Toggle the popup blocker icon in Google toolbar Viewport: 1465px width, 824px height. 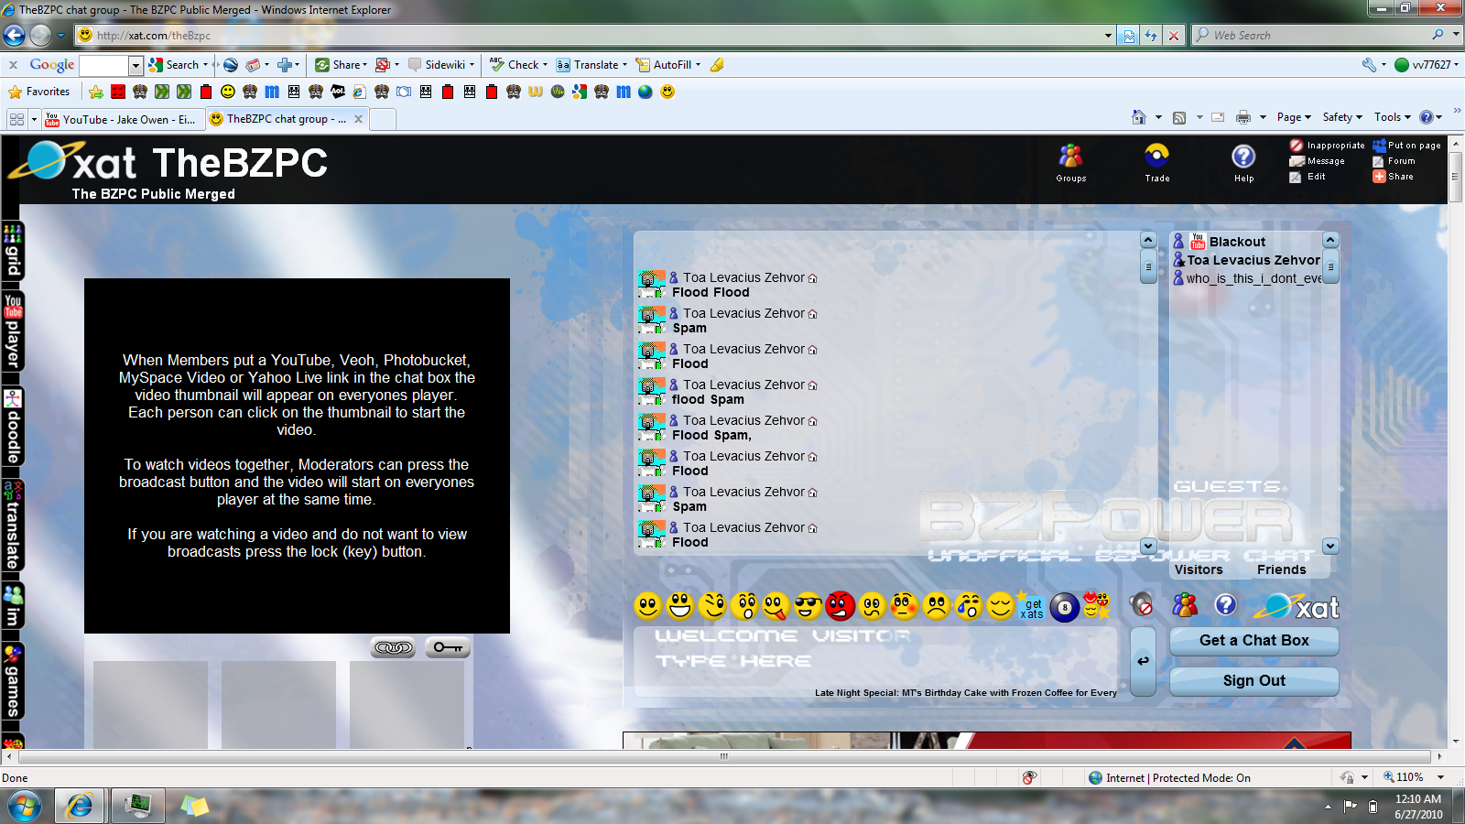tap(383, 65)
